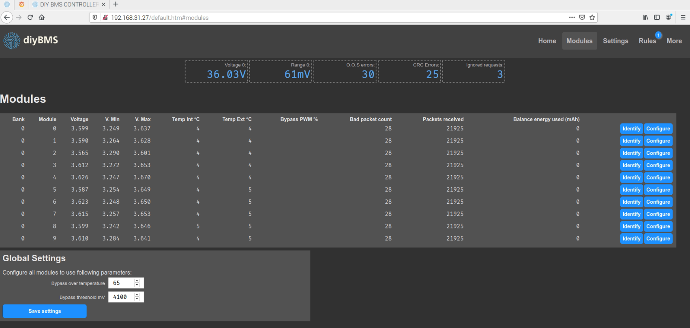The image size is (690, 328).
Task: Increase Bypass over temperature with up arrow
Action: (x=137, y=281)
